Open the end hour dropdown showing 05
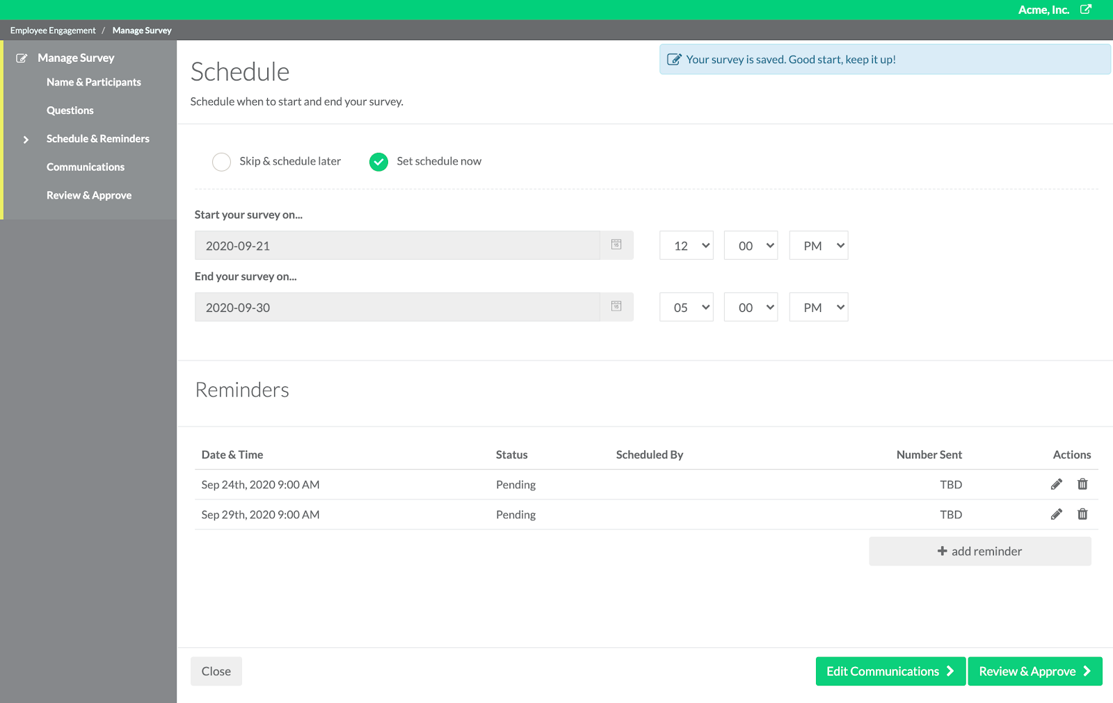This screenshot has width=1113, height=703. [x=687, y=307]
